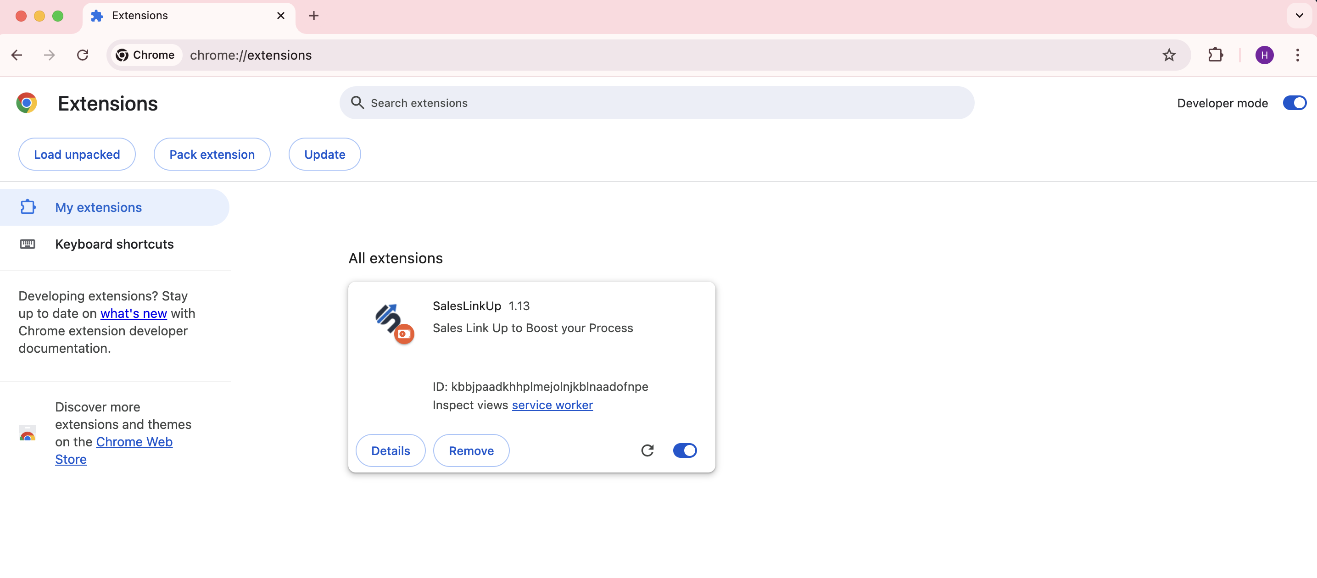Reload the current page
The image size is (1317, 578).
tap(82, 55)
